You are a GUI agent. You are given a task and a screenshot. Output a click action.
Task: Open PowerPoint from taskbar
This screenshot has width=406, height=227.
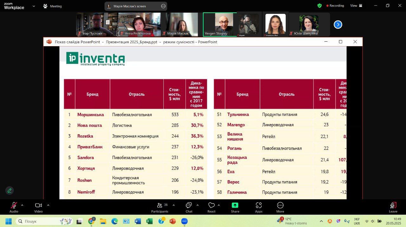tap(173, 221)
